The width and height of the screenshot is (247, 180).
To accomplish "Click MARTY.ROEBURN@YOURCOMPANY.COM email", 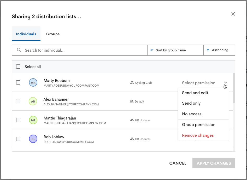I will click(72, 86).
